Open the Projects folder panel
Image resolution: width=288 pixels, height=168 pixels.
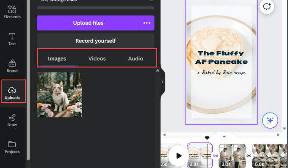click(12, 147)
